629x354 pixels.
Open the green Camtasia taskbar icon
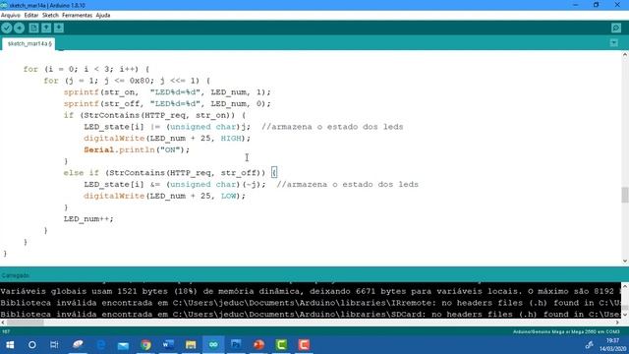point(281,345)
